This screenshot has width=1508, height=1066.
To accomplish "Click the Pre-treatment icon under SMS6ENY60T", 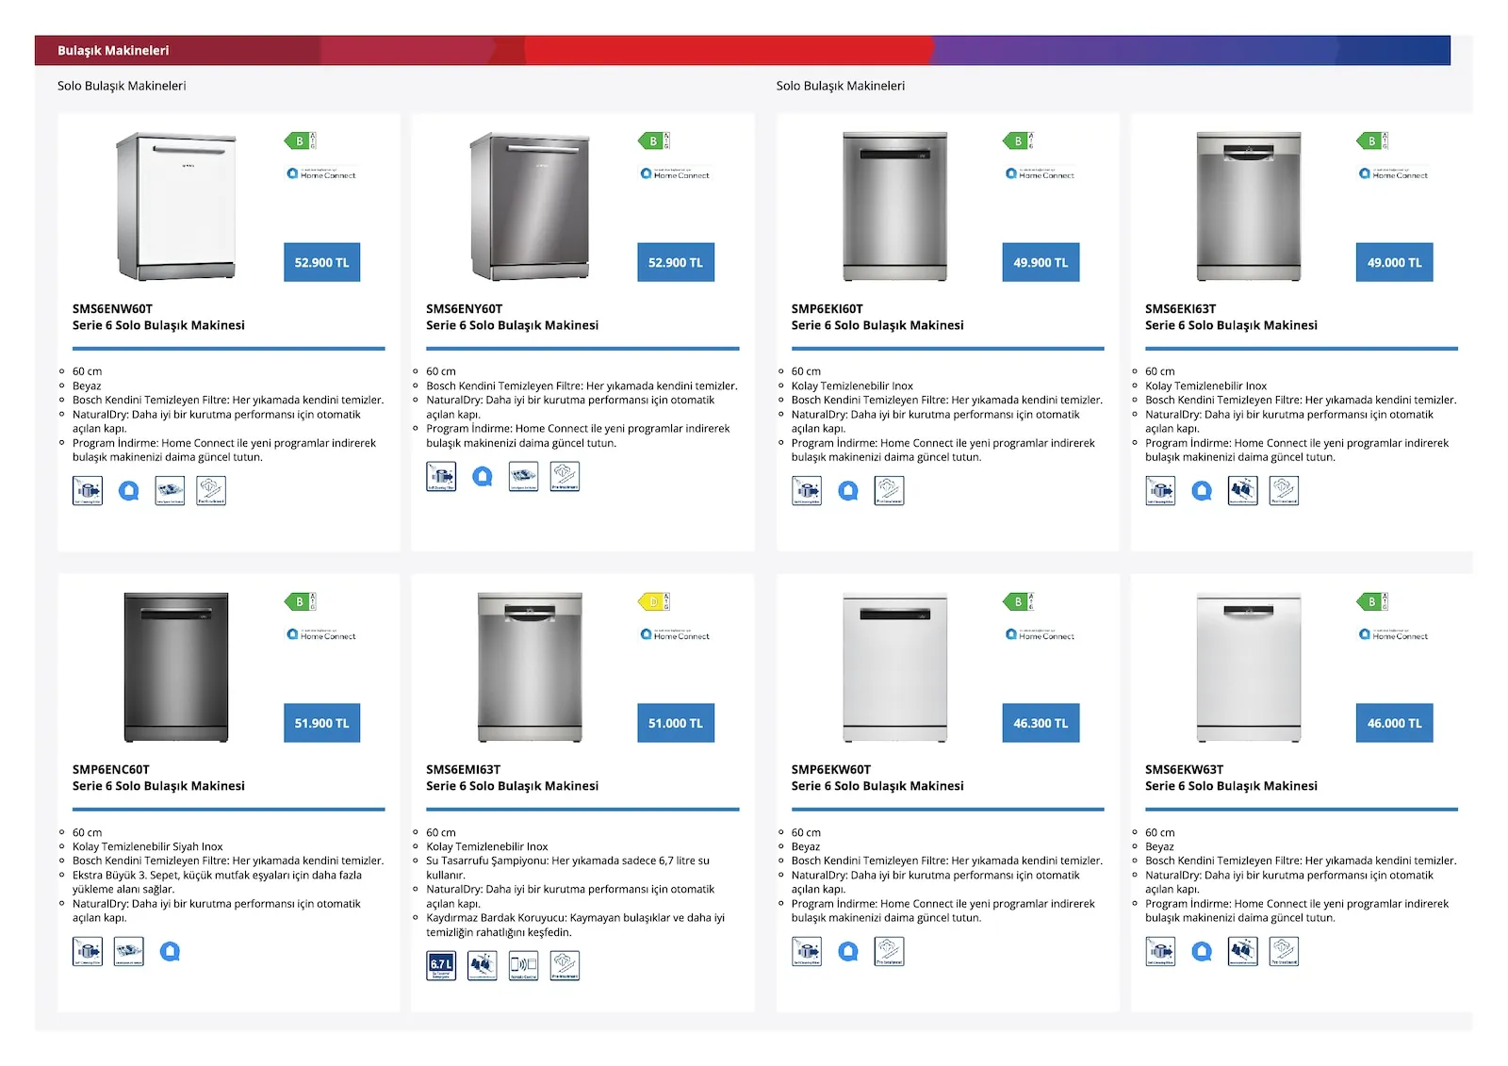I will (x=565, y=476).
